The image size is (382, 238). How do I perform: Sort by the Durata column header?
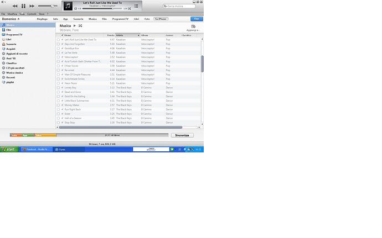(111, 35)
